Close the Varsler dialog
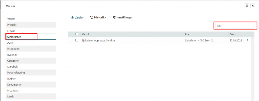Viewport: 259px width, 101px height. pyautogui.click(x=252, y=6)
